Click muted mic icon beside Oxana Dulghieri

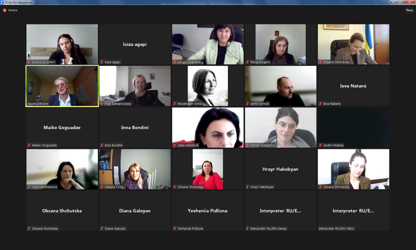[29, 62]
